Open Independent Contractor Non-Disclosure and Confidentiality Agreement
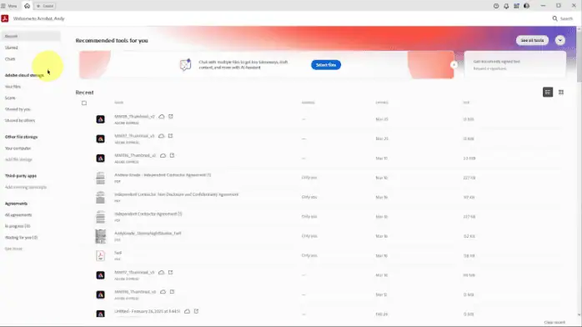 tap(176, 194)
